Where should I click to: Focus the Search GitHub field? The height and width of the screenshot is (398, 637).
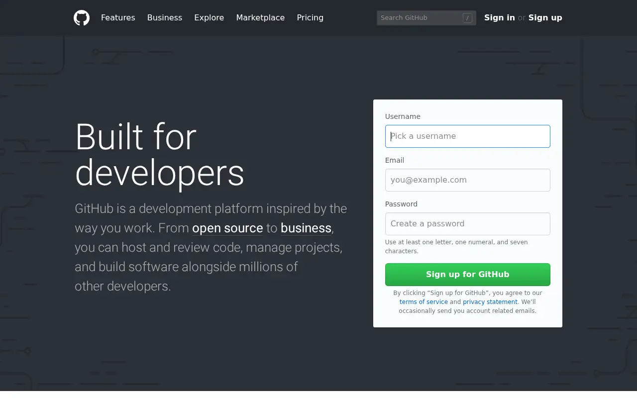(x=426, y=18)
